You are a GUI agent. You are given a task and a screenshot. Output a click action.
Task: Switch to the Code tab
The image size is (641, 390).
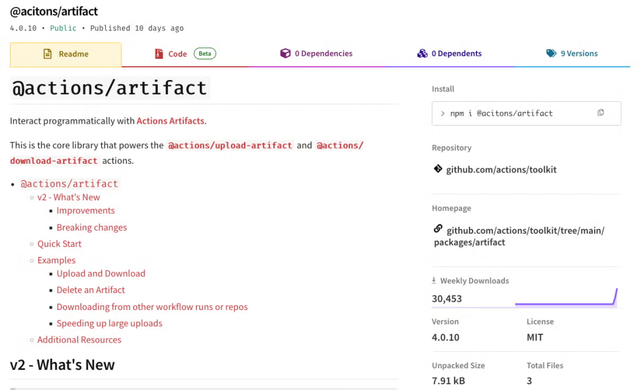[177, 54]
